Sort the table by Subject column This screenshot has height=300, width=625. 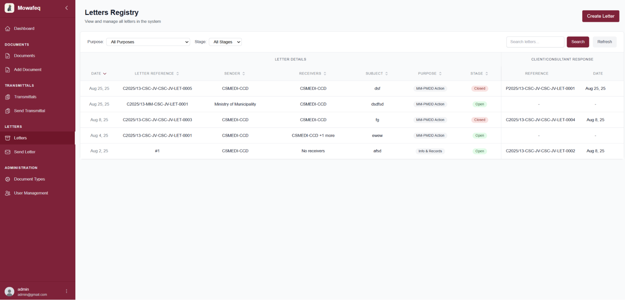(376, 73)
